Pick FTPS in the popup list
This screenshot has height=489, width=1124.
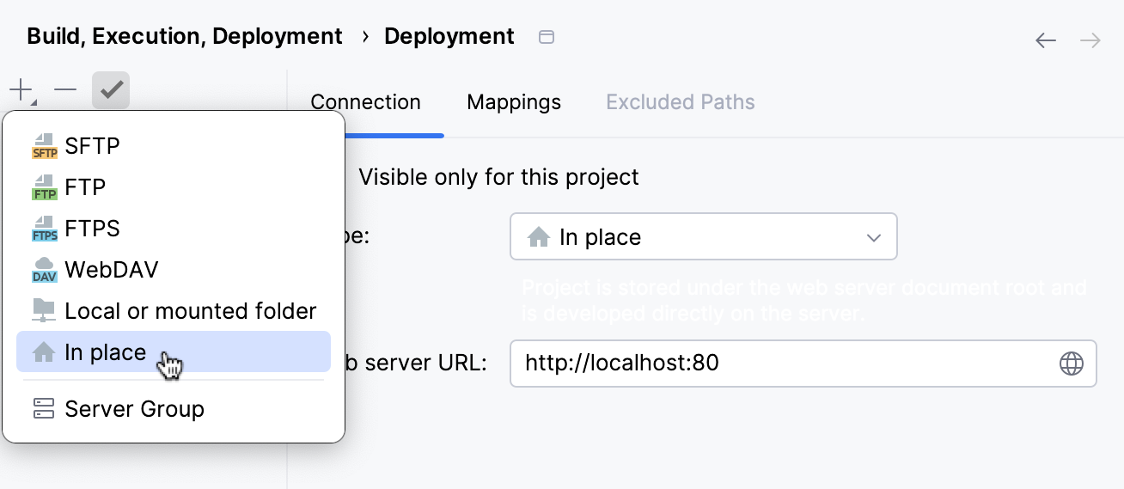pyautogui.click(x=92, y=229)
